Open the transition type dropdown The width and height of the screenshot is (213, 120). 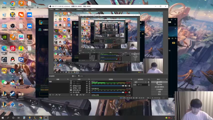pos(141,82)
